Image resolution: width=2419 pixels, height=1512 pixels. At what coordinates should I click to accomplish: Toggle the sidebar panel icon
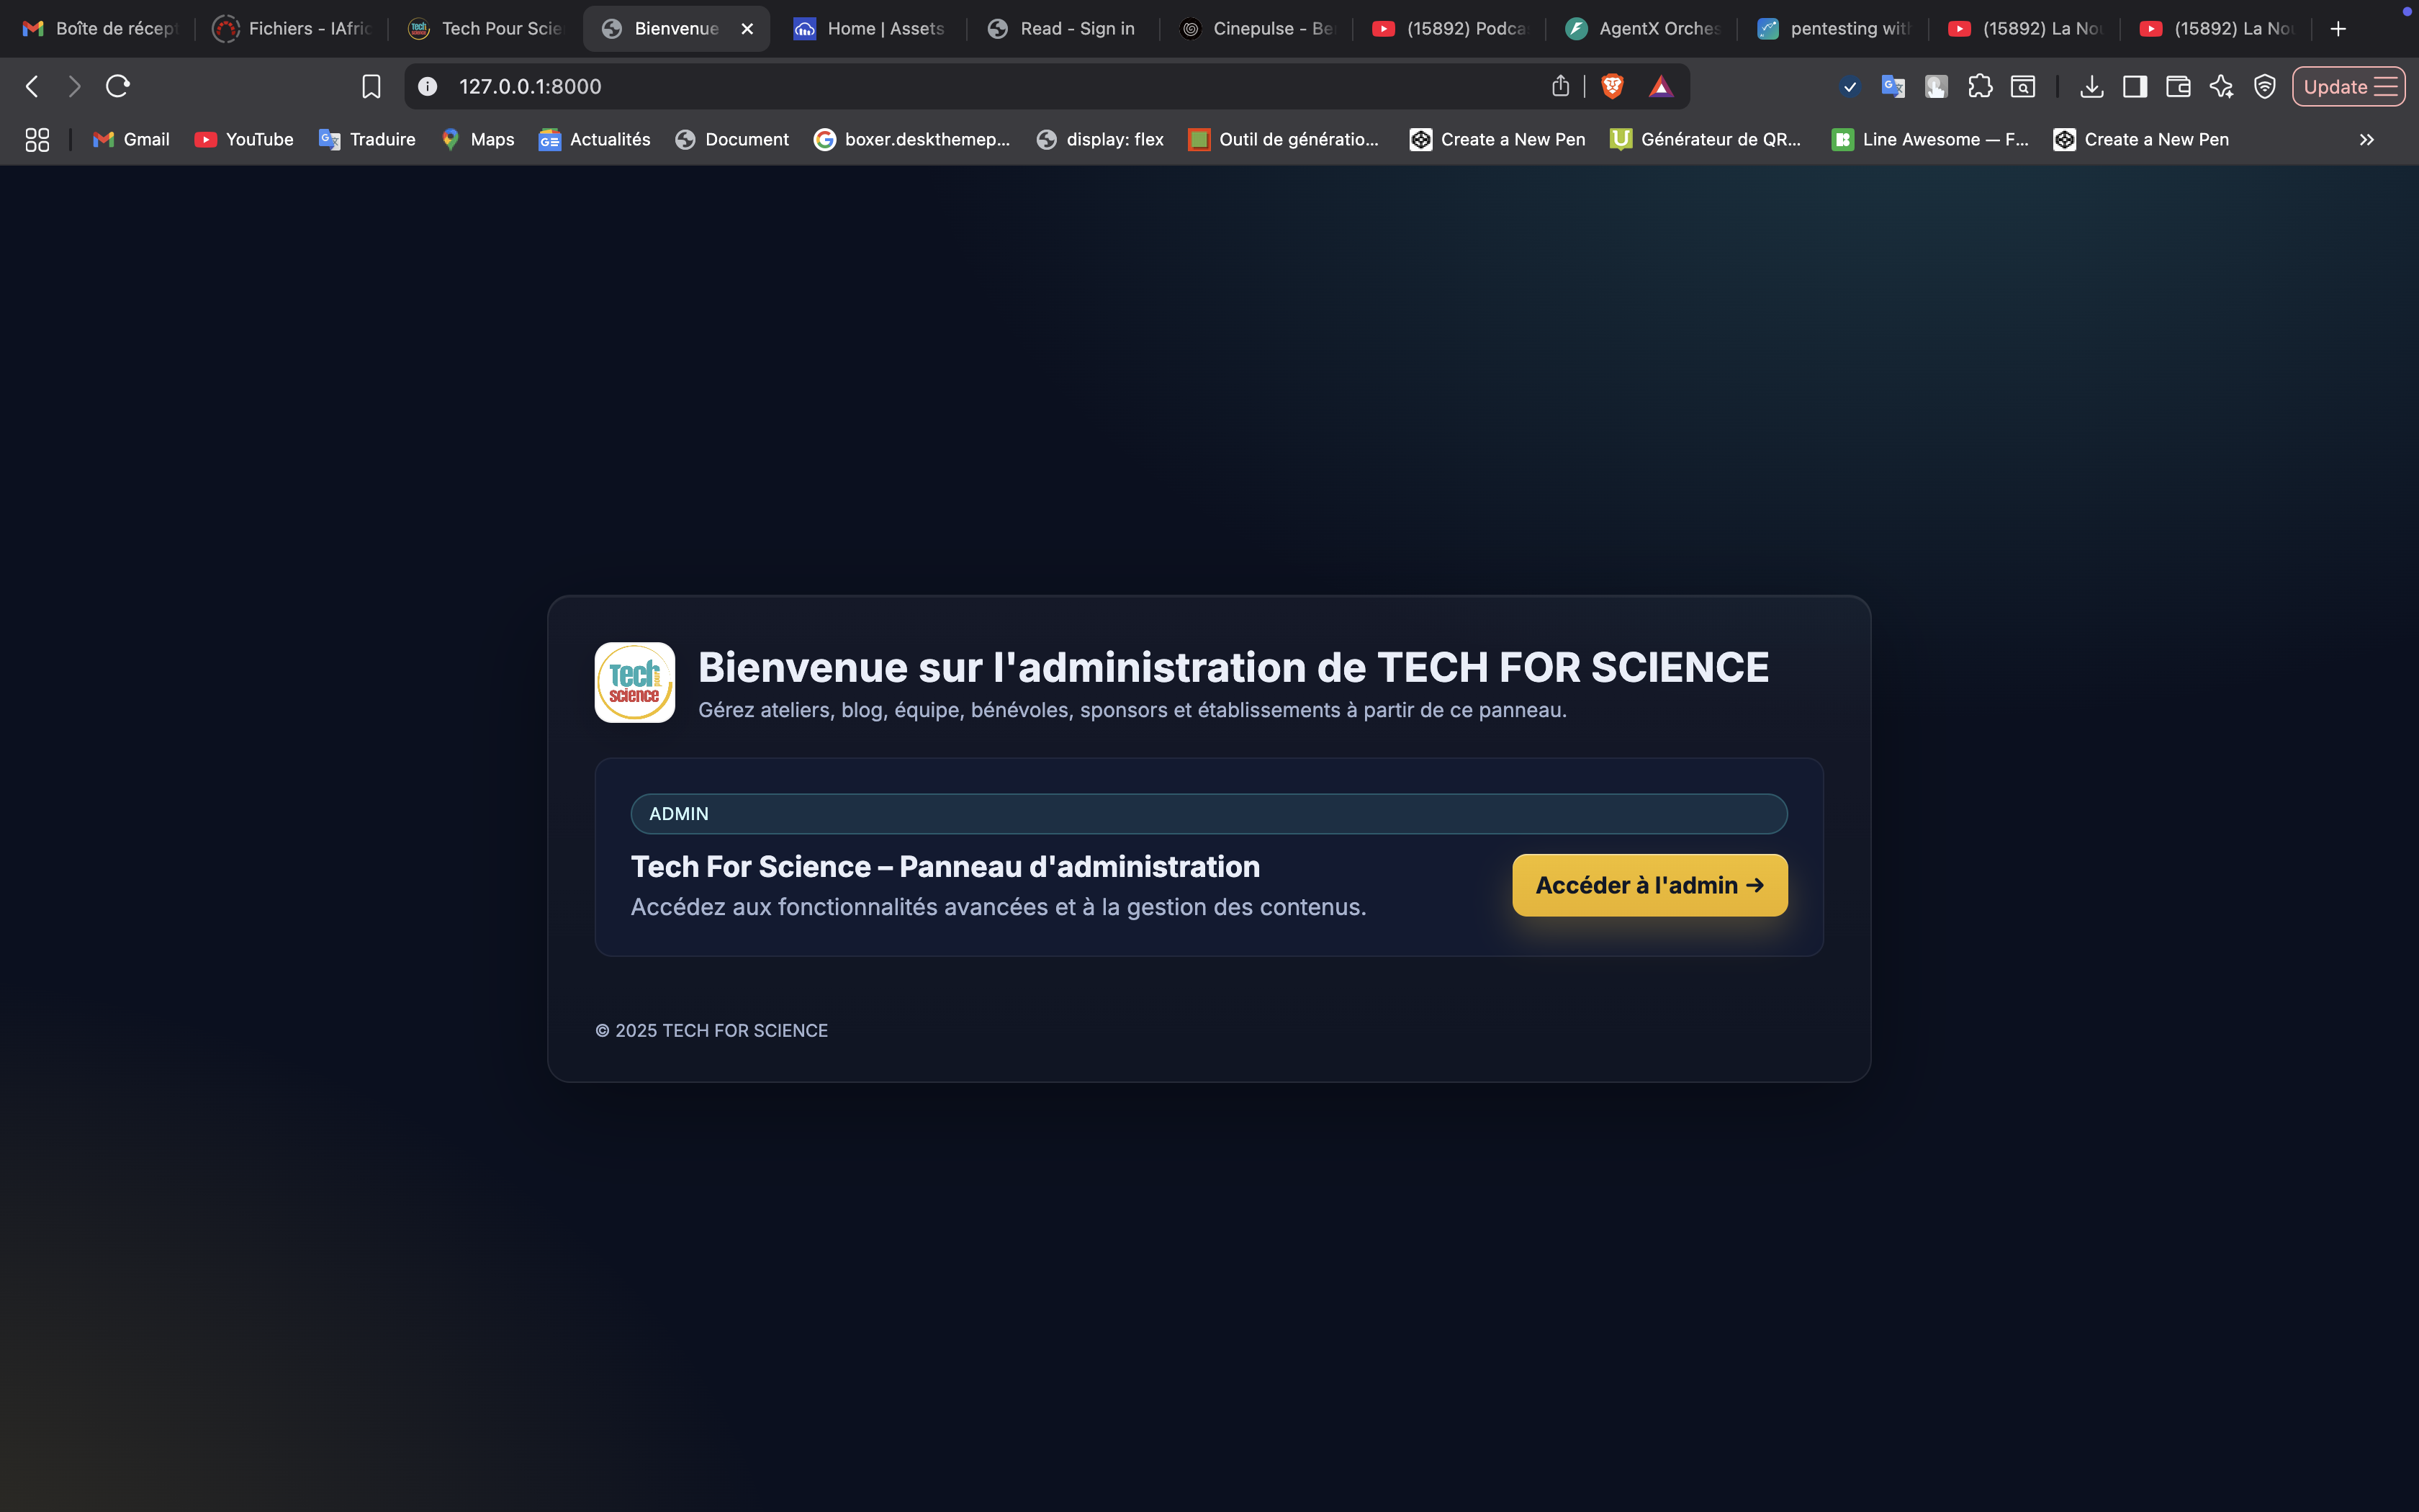[2135, 87]
